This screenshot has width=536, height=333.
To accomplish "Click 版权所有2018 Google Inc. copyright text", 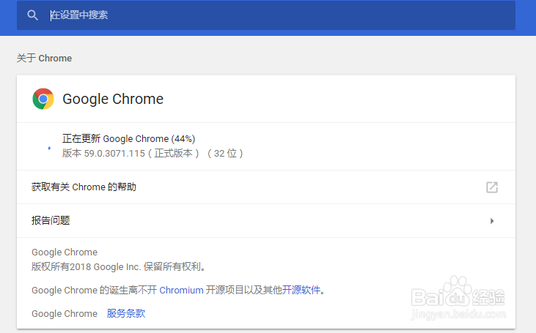I will point(118,266).
